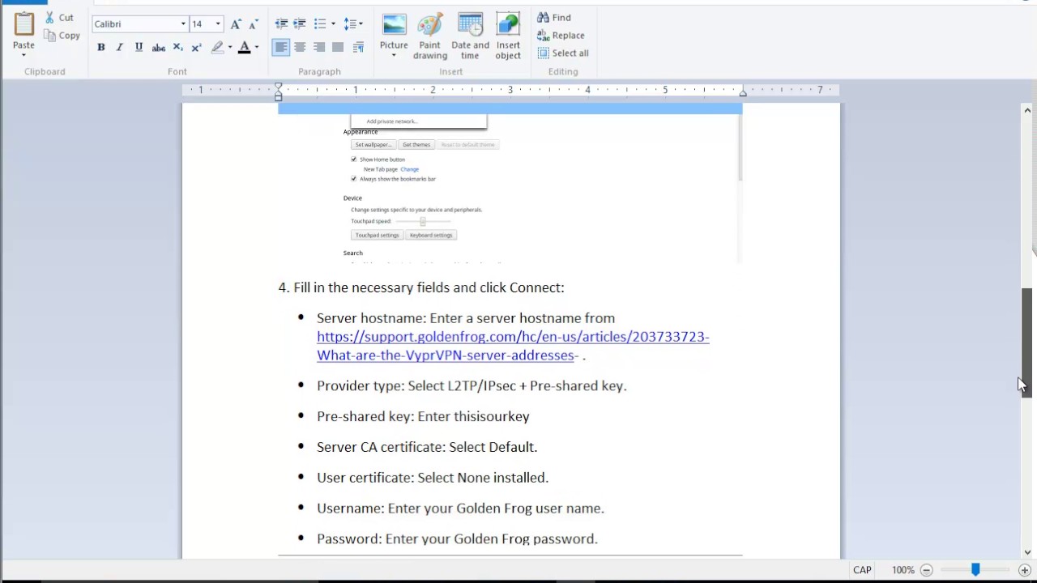Justify the paragraph text
The height and width of the screenshot is (583, 1037).
(x=338, y=48)
